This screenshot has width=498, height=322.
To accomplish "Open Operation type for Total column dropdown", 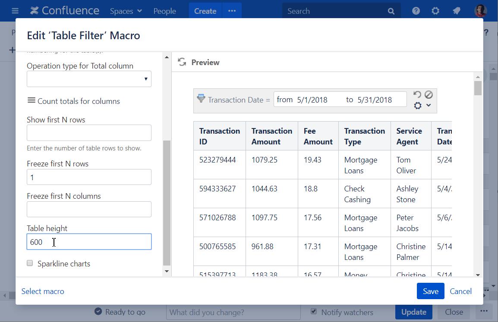I will (89, 79).
